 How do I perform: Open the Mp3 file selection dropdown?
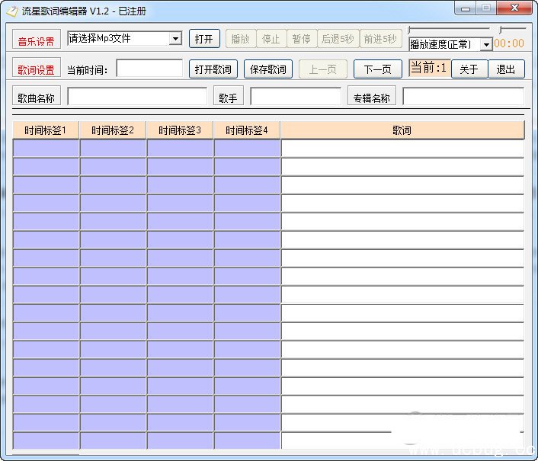[175, 39]
